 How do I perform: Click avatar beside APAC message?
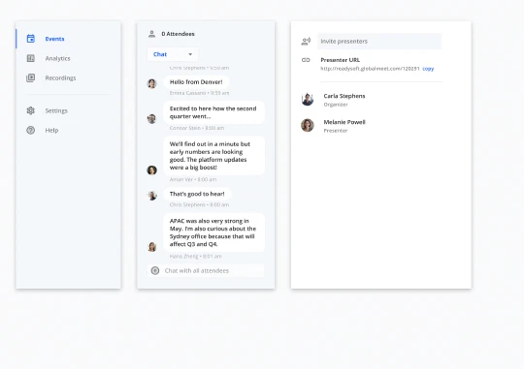tap(152, 247)
